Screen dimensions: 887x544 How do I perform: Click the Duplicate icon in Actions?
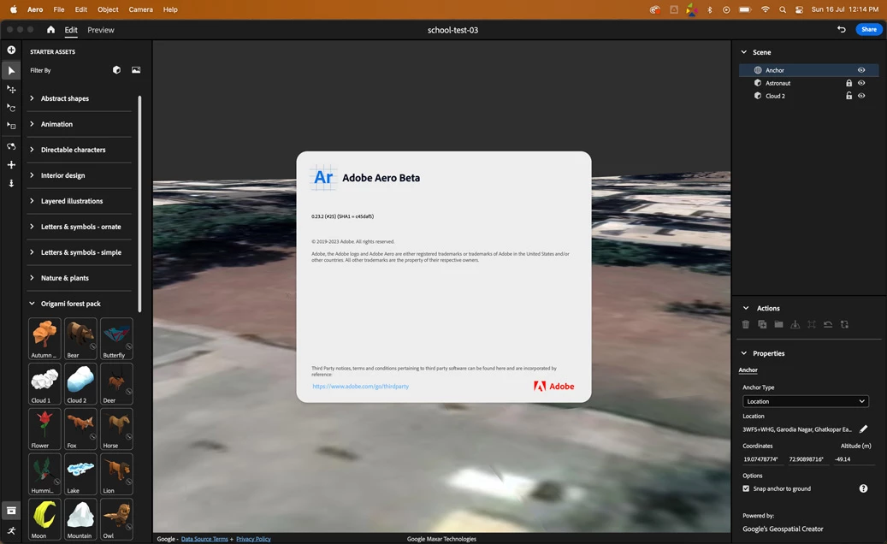coord(762,324)
